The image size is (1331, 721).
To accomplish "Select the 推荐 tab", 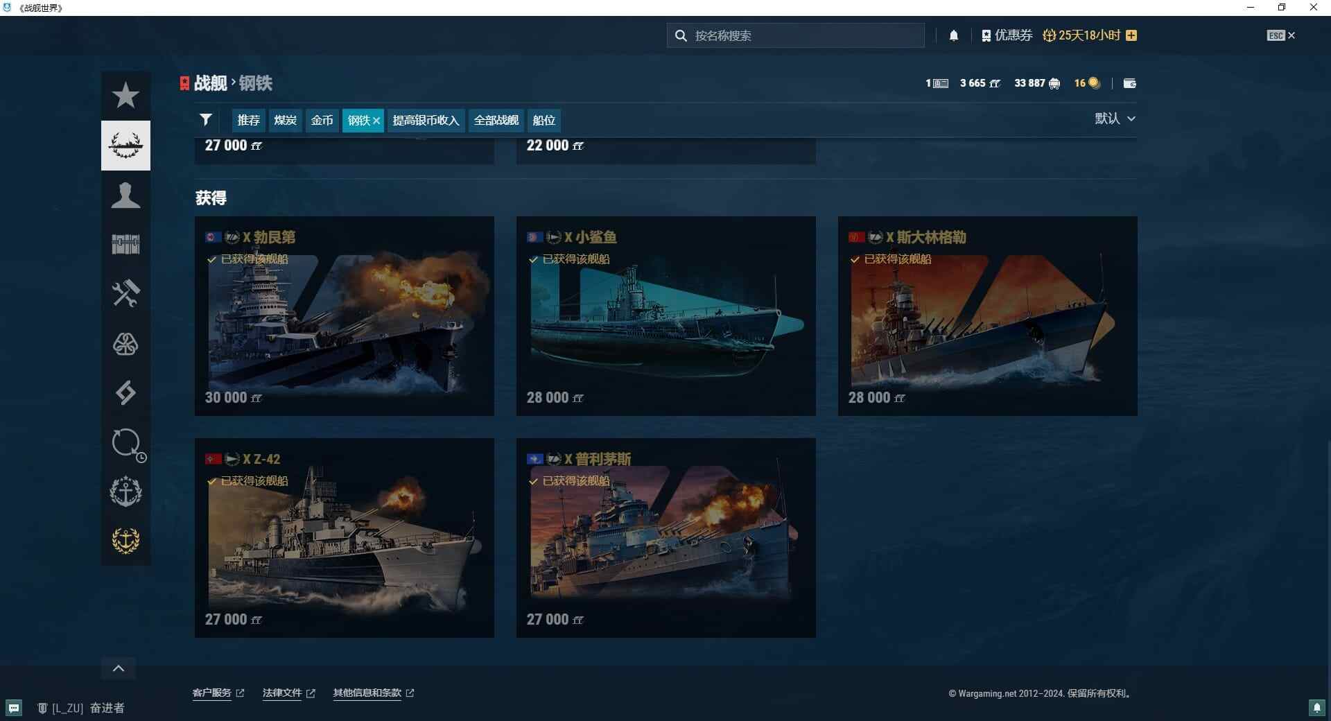I will pos(248,120).
